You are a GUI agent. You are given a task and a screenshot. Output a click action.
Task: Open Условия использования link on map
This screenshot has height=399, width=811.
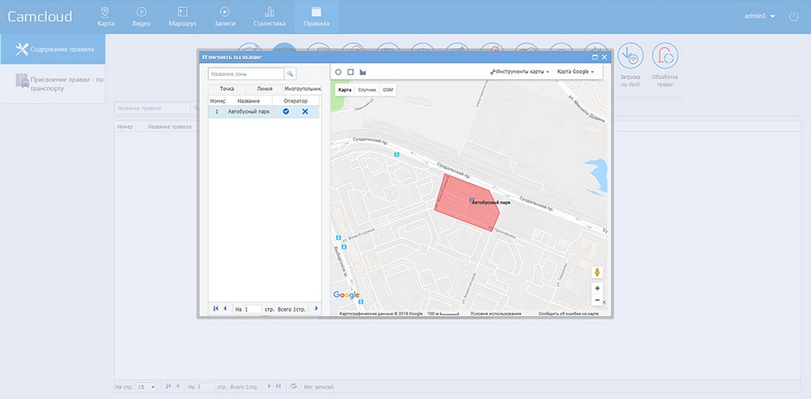[x=495, y=314]
